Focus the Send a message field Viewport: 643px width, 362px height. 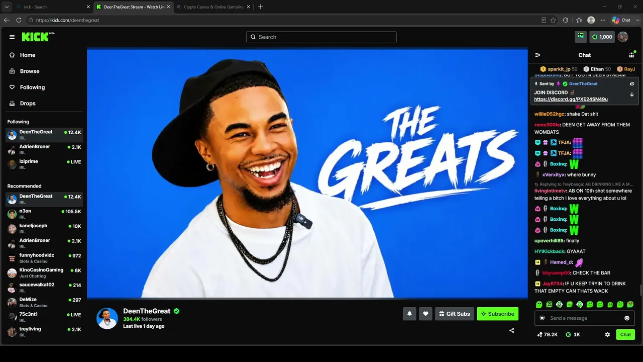tap(584, 318)
